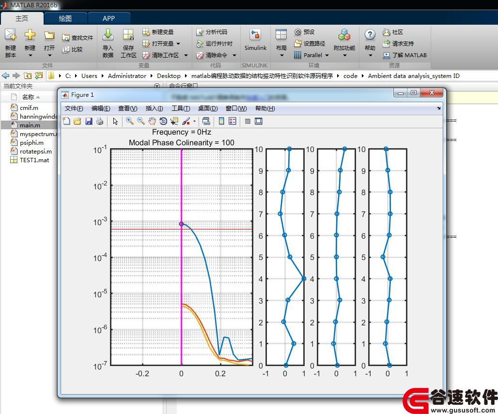This screenshot has height=414, width=498.
Task: Open Add-Ons (附加功能) menu
Action: coord(344,43)
